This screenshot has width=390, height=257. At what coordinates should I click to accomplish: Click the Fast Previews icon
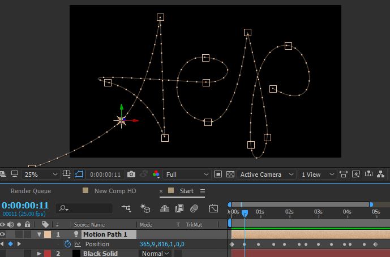click(x=356, y=175)
